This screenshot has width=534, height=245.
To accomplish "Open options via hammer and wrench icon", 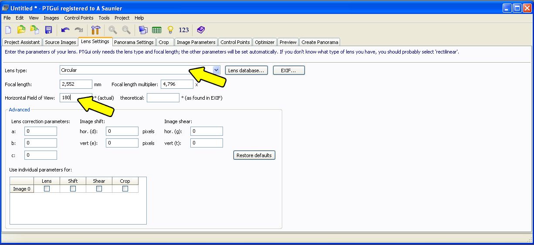I will coord(95,30).
